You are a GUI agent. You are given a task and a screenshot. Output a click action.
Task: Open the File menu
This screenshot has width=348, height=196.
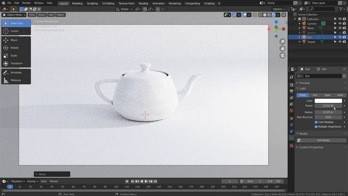click(x=9, y=3)
